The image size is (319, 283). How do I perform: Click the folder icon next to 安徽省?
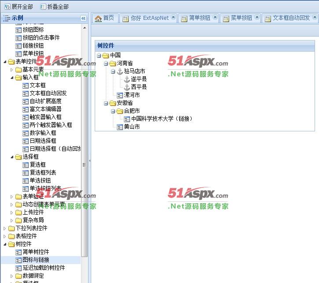113,103
